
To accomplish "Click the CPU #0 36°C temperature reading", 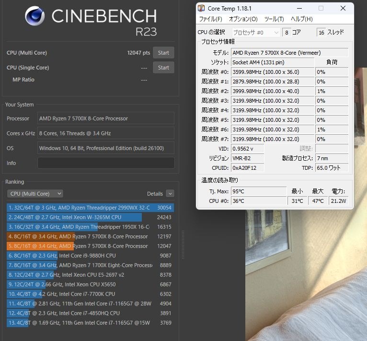I will pyautogui.click(x=259, y=201).
